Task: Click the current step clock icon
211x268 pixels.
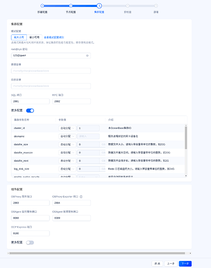Action: click(x=99, y=6)
